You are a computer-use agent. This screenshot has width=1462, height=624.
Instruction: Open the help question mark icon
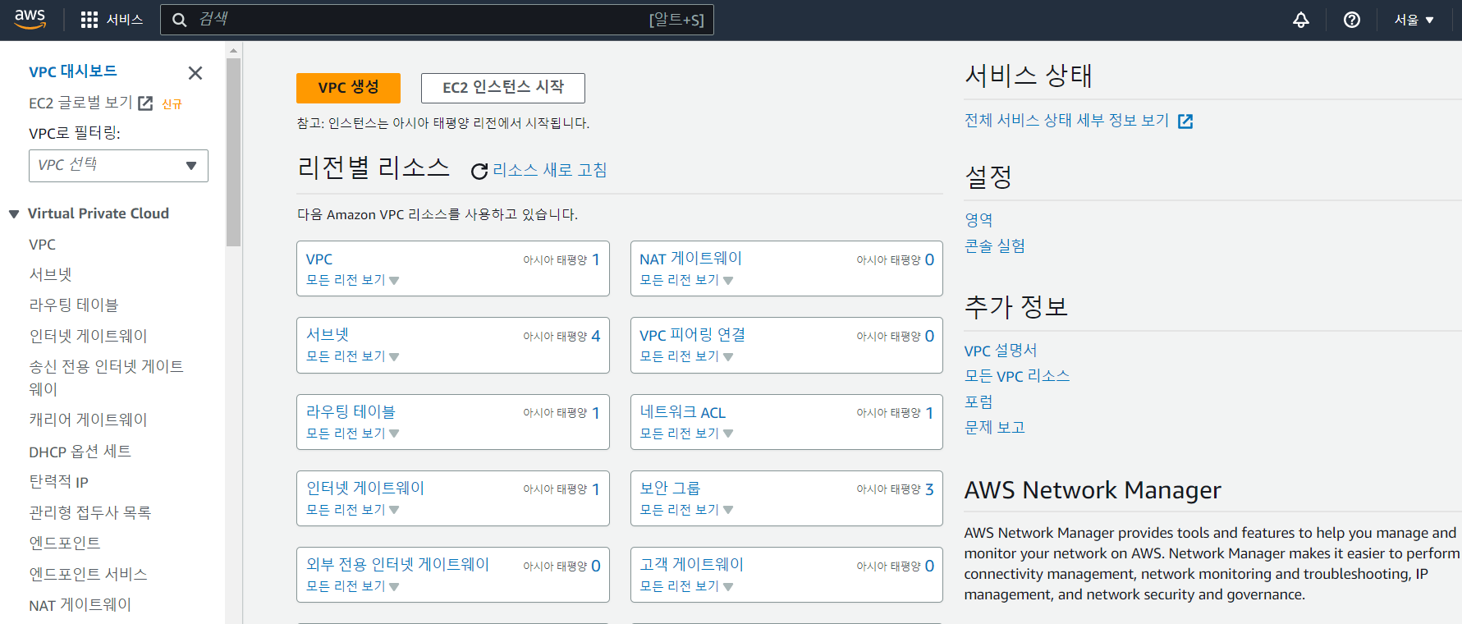(x=1352, y=20)
